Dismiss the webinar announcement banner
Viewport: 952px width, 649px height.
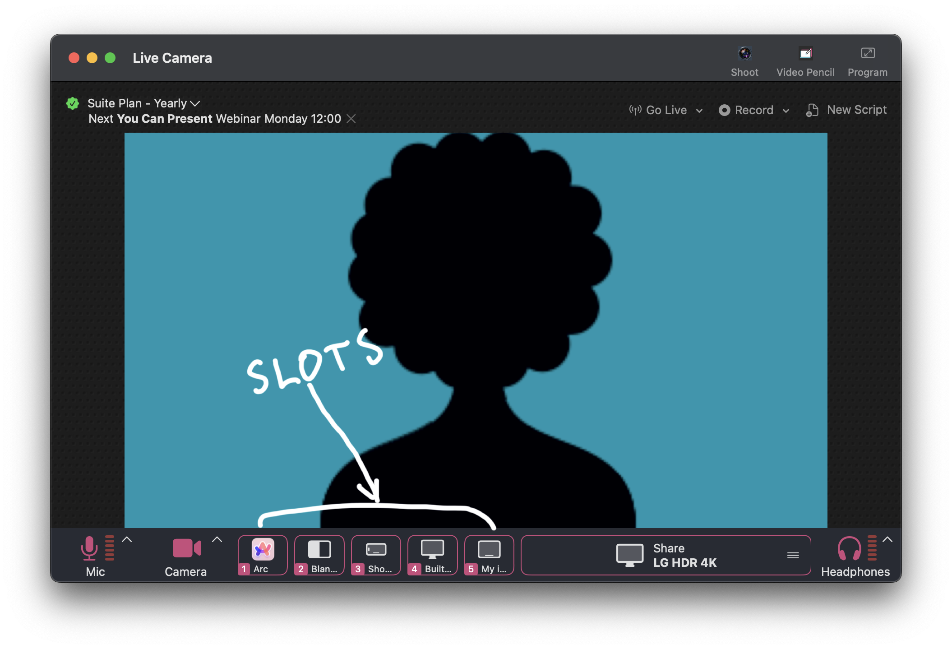[351, 119]
